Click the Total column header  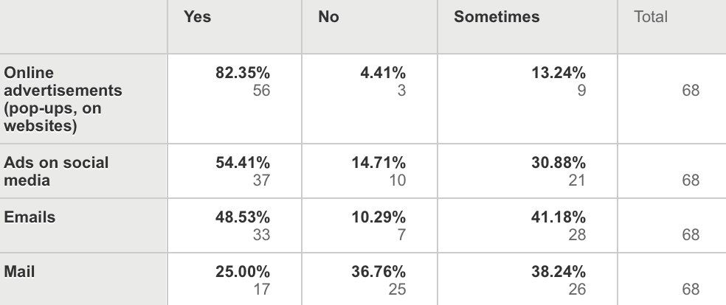[x=651, y=17]
